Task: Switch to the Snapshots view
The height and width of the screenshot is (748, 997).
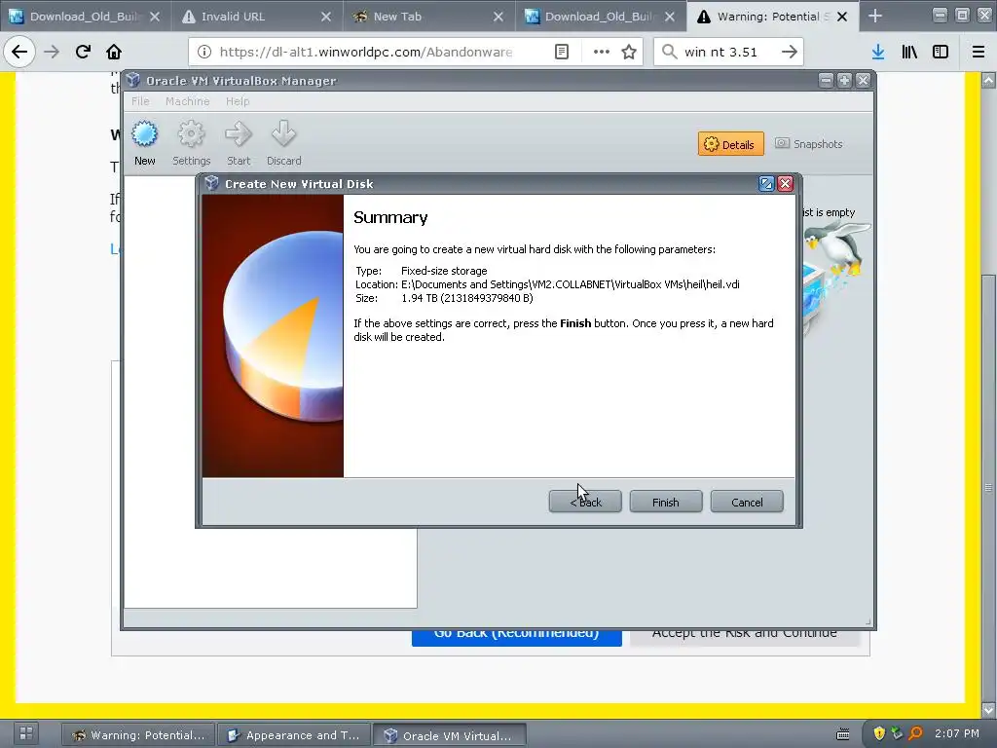Action: [x=809, y=144]
